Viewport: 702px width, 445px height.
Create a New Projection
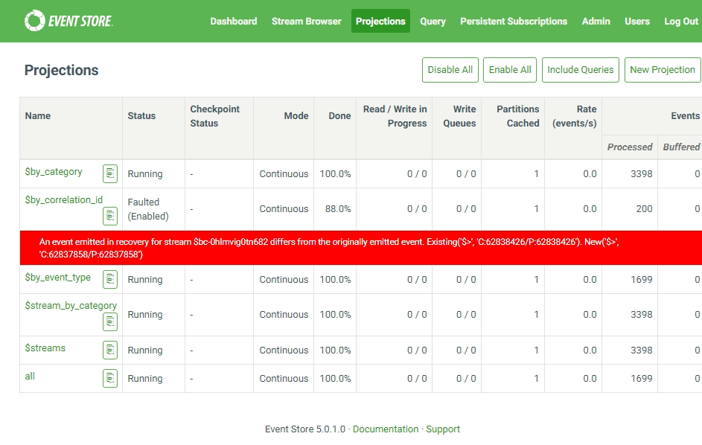(x=663, y=70)
